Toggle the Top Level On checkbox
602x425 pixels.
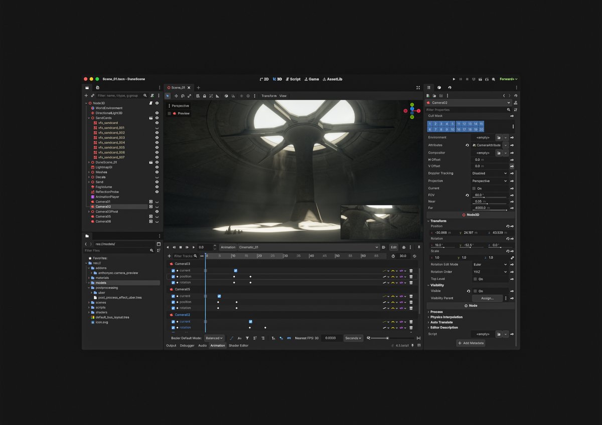475,279
